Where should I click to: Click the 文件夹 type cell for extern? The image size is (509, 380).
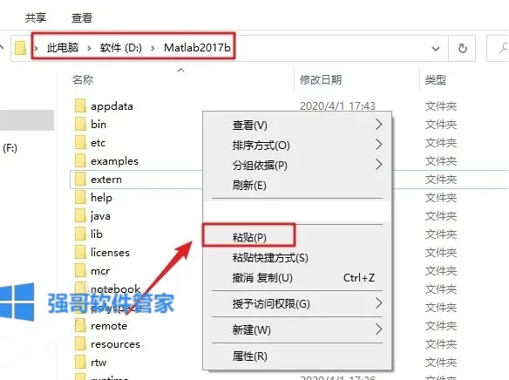click(x=441, y=180)
